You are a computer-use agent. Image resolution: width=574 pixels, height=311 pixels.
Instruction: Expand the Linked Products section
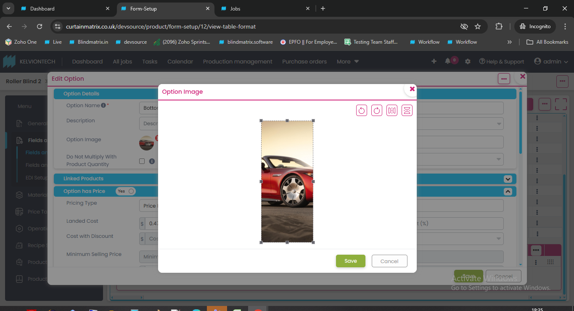[x=508, y=179]
